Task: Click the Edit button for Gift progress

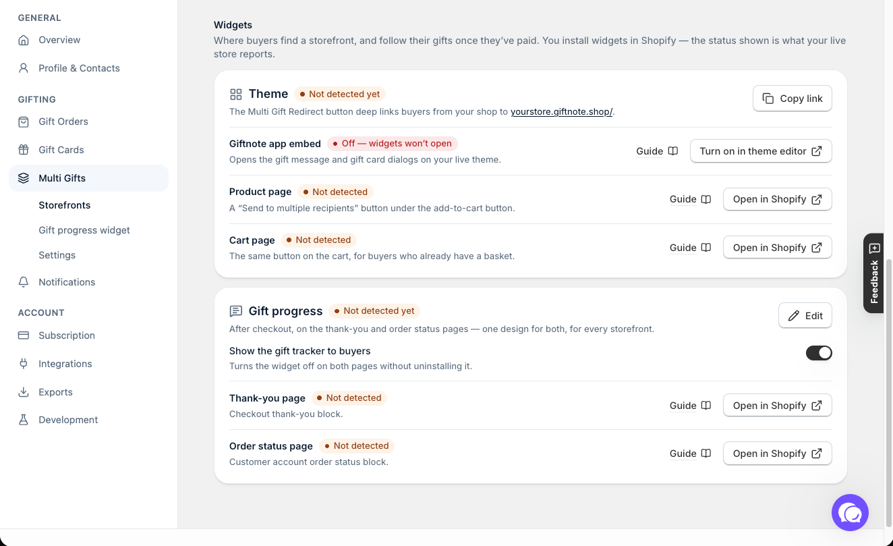Action: (x=805, y=316)
